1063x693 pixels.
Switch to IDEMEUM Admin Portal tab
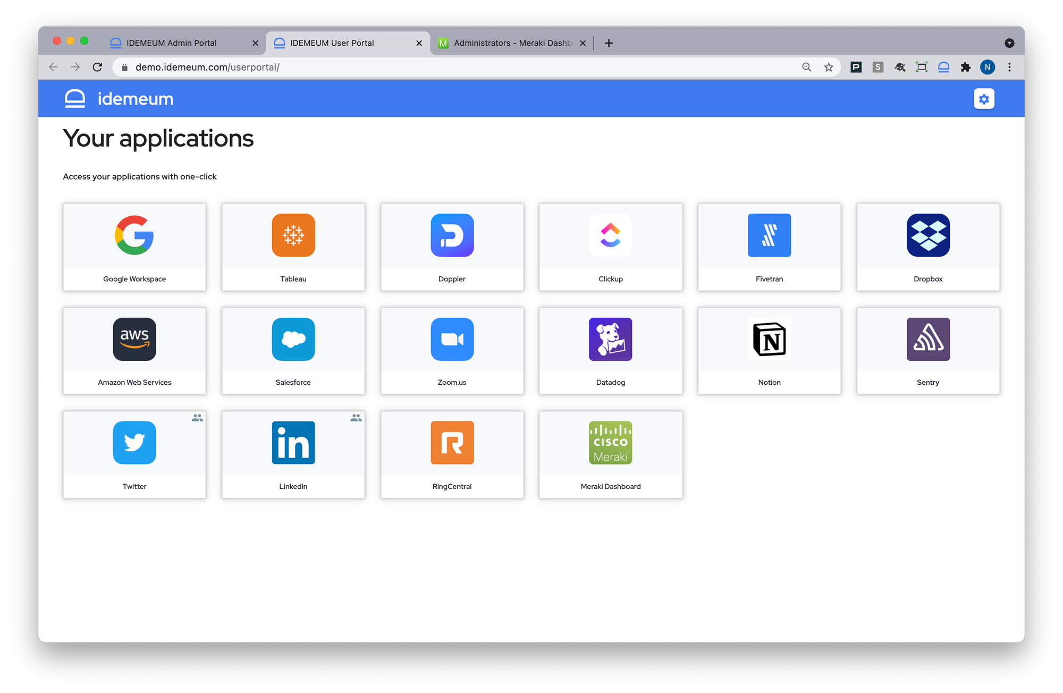click(x=183, y=43)
